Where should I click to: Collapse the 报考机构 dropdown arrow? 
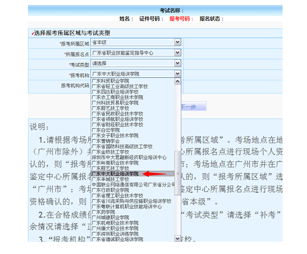pyautogui.click(x=178, y=74)
